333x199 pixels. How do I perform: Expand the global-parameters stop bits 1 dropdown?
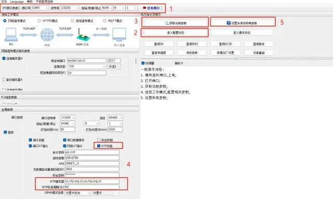coord(115,124)
